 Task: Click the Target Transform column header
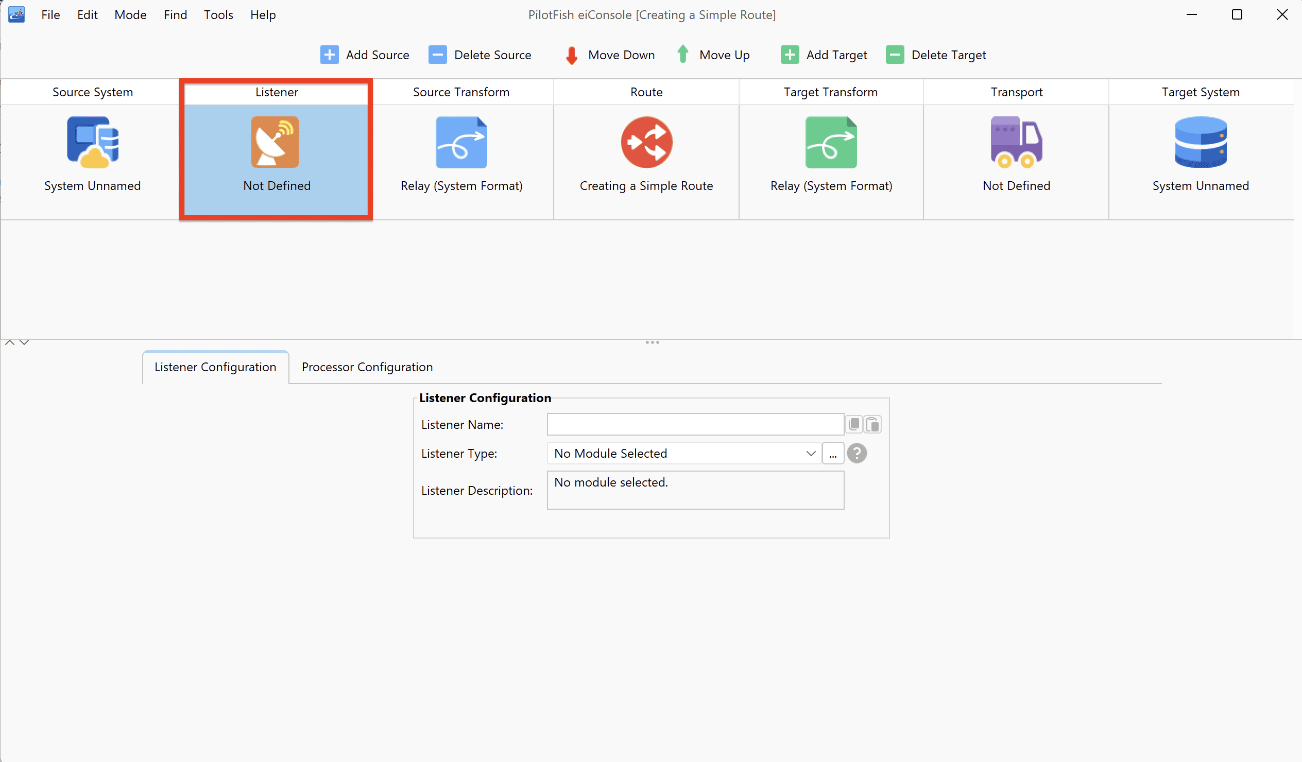tap(831, 92)
